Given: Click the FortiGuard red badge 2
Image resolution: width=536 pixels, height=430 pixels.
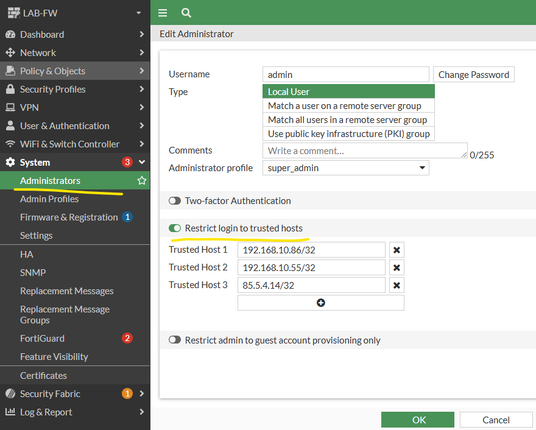Looking at the screenshot, I should pyautogui.click(x=127, y=338).
